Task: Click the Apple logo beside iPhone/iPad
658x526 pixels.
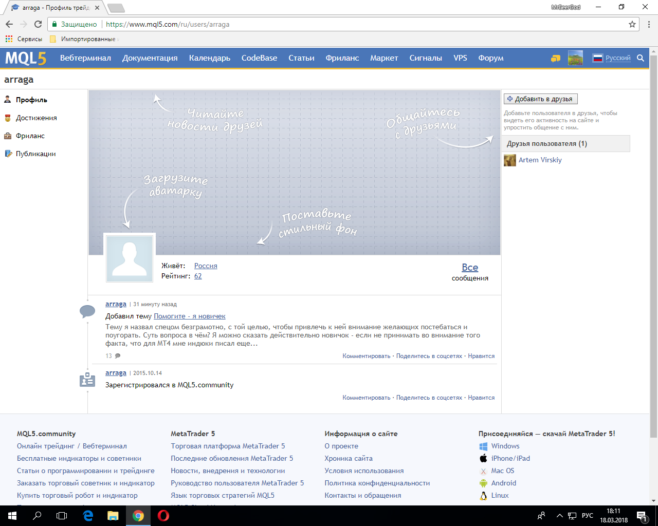Action: pyautogui.click(x=483, y=458)
